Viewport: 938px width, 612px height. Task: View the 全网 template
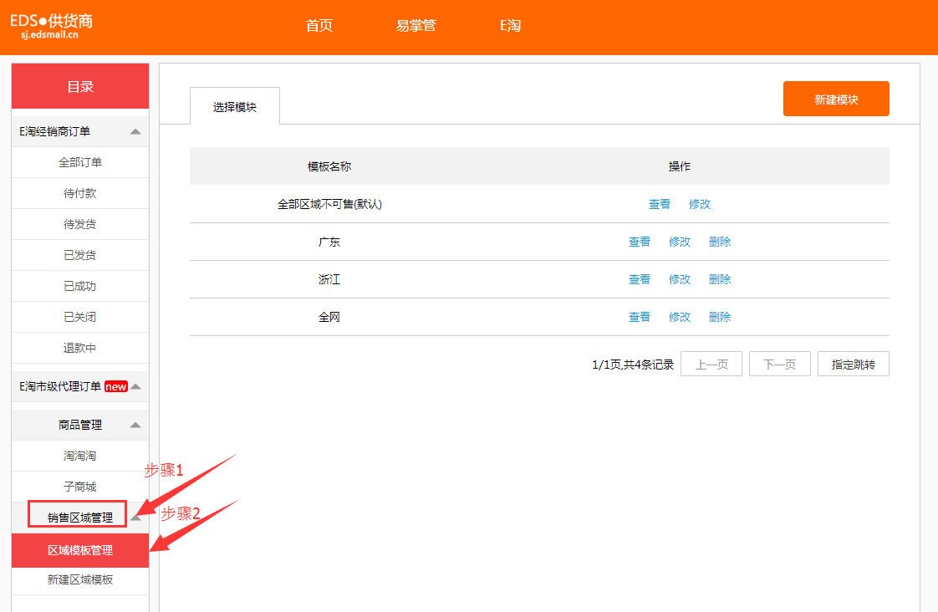pyautogui.click(x=639, y=317)
